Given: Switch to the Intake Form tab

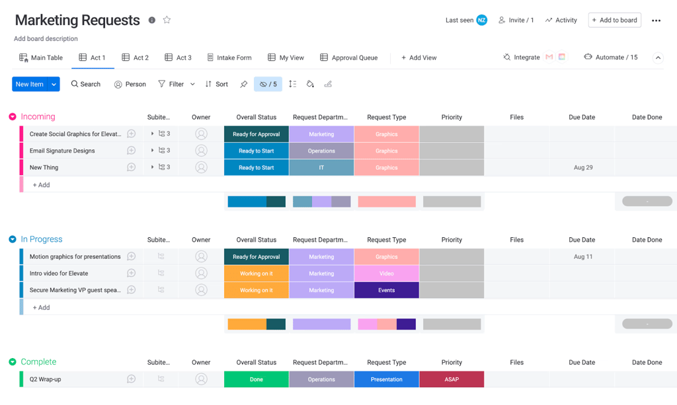Looking at the screenshot, I should coord(229,57).
